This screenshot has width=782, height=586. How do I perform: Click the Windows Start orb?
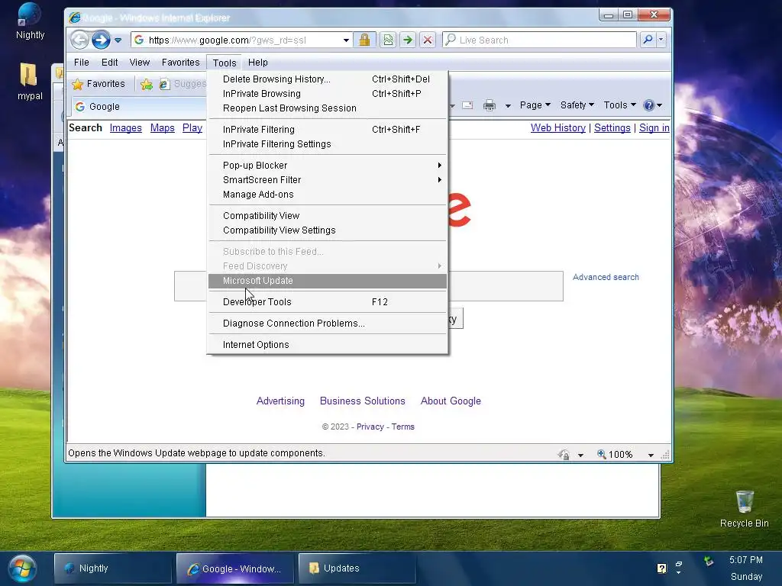coord(22,568)
